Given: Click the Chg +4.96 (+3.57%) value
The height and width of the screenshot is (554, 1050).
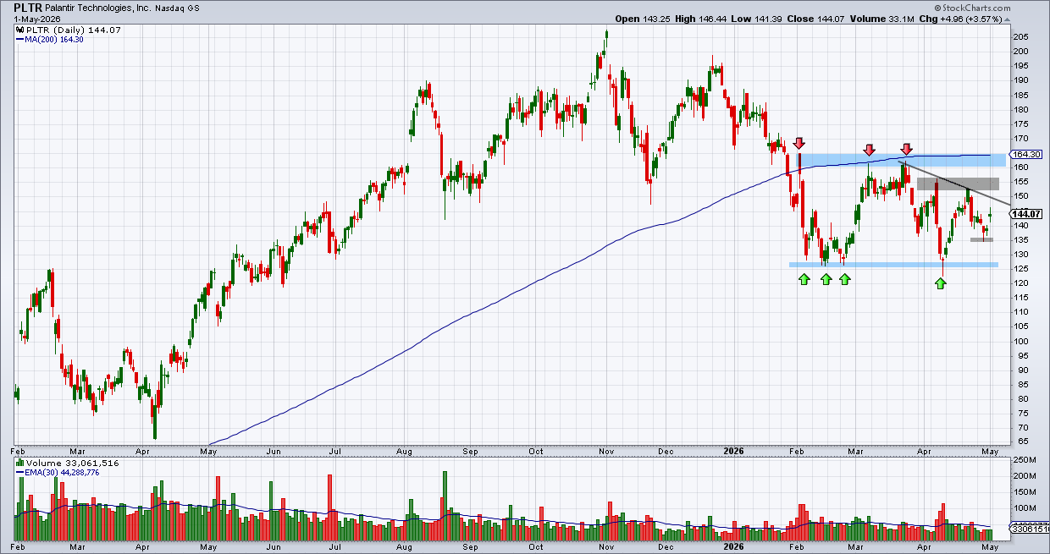Looking at the screenshot, I should pyautogui.click(x=961, y=19).
